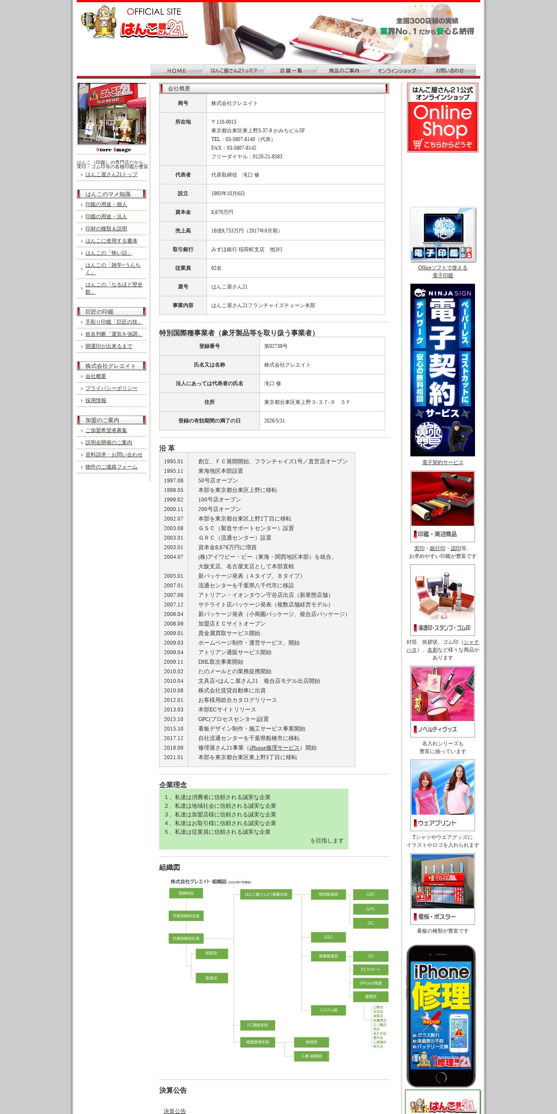The width and height of the screenshot is (557, 1114).
Task: Open iPhone修理サービス link in history
Action: pyautogui.click(x=275, y=748)
